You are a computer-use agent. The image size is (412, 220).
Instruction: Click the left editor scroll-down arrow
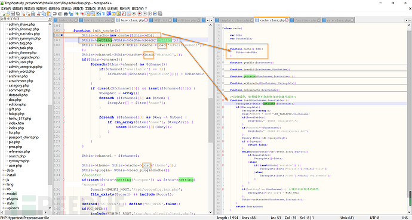tap(210, 212)
